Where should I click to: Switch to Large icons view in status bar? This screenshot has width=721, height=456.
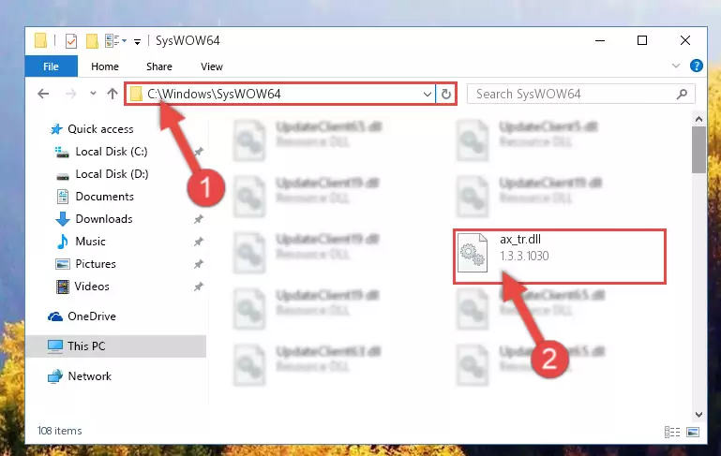pos(693,432)
